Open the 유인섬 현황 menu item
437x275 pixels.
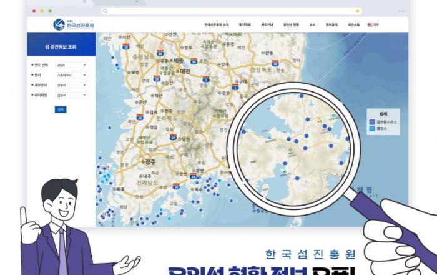292,25
